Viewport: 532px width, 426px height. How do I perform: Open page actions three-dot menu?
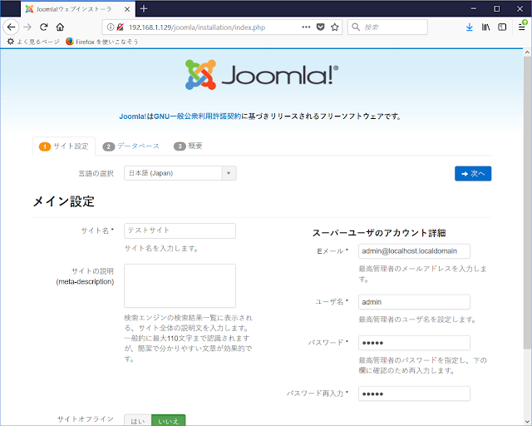coord(306,27)
